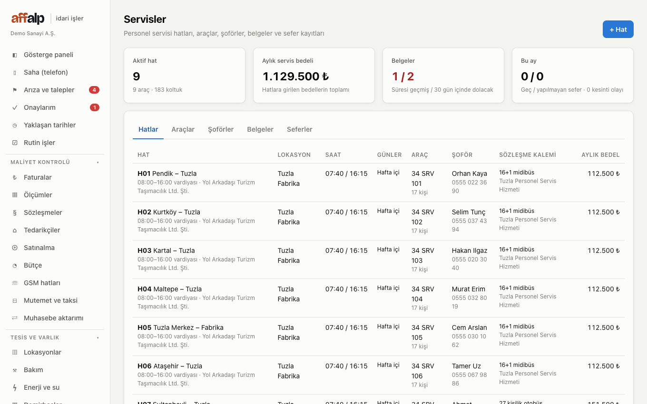Add a new line with + Hat
The image size is (647, 404).
pos(618,29)
